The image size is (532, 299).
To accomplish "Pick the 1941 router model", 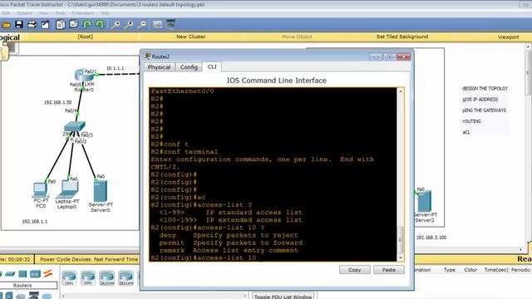I will point(88,278).
